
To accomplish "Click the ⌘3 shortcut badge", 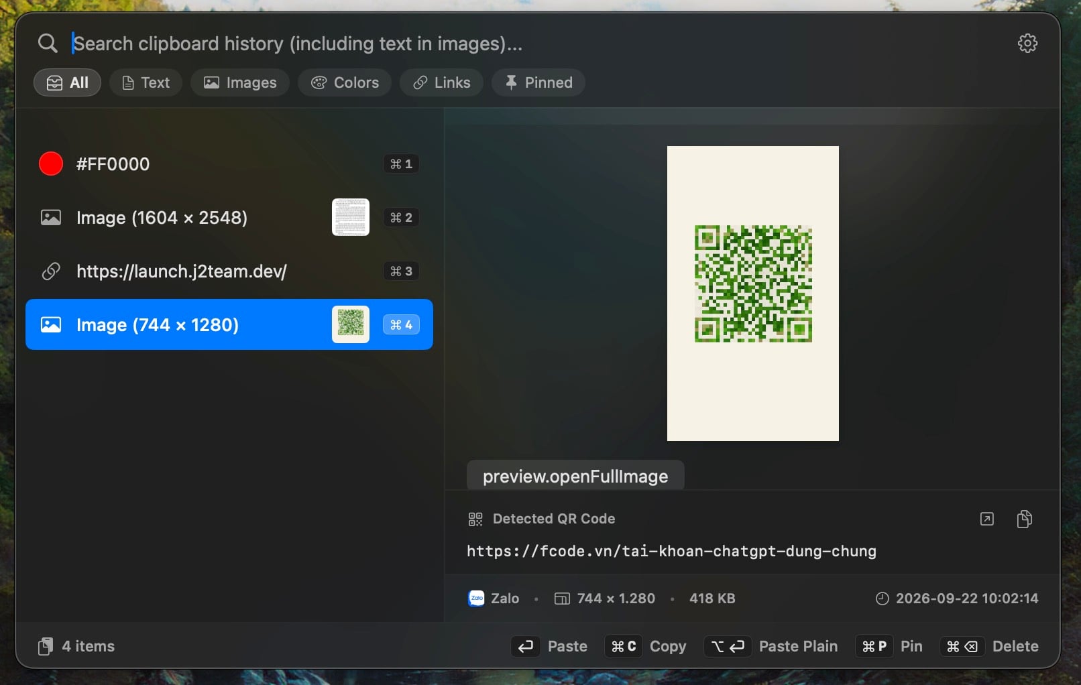I will tap(401, 271).
